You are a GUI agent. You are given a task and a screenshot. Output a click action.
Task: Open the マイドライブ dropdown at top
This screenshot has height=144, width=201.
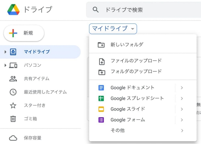pyautogui.click(x=113, y=29)
